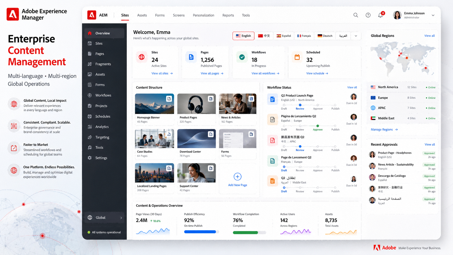
Task: Click Review step marker on Q2 Product Launch Page
Action: [300, 105]
